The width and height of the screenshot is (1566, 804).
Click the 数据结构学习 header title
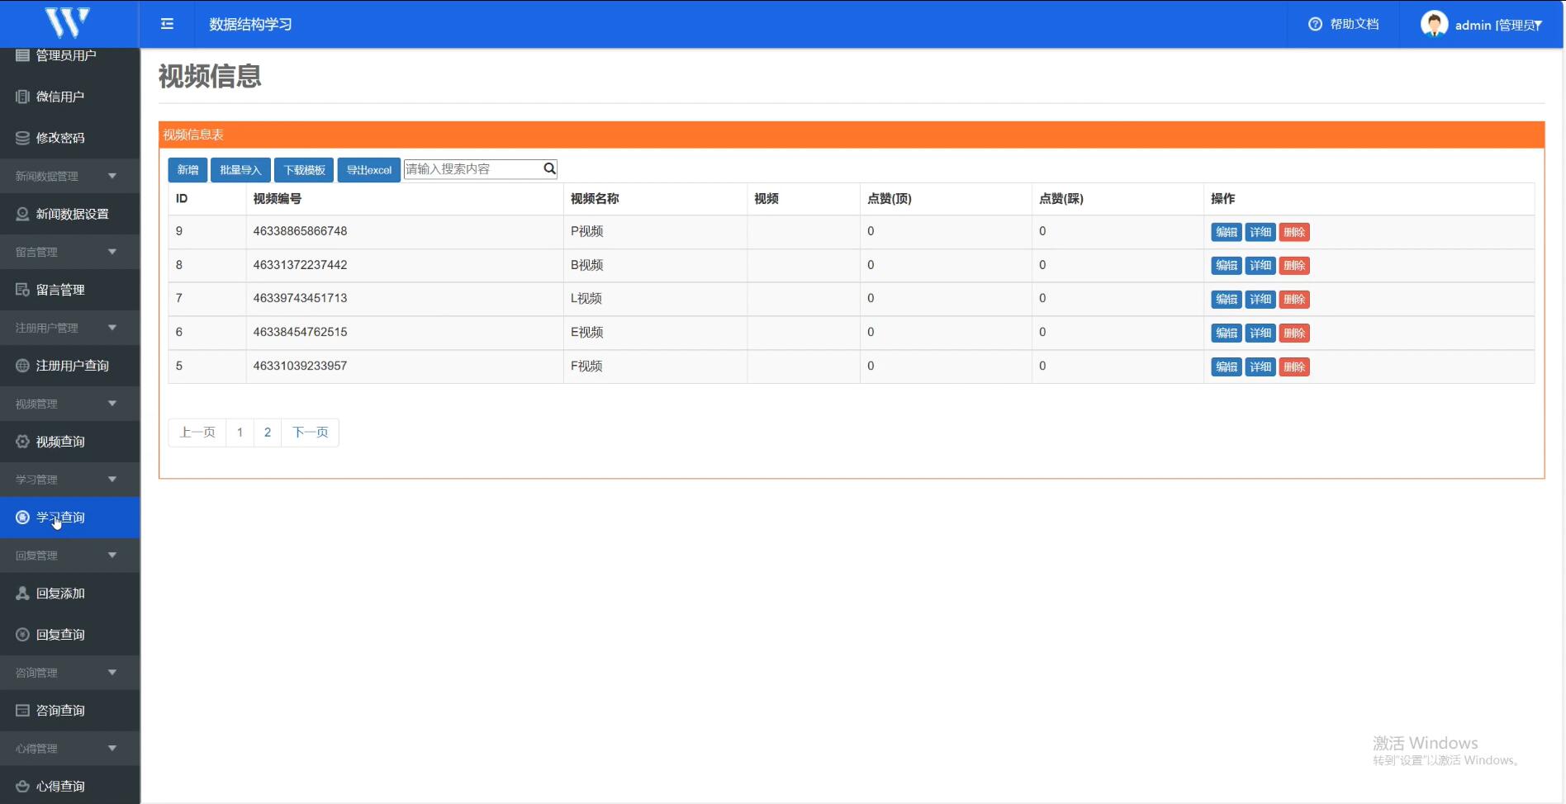pyautogui.click(x=250, y=25)
